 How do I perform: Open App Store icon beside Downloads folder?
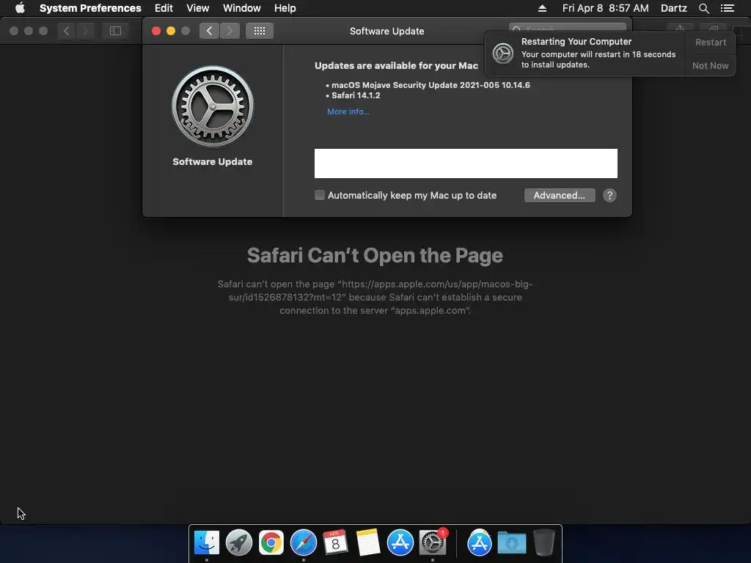480,542
